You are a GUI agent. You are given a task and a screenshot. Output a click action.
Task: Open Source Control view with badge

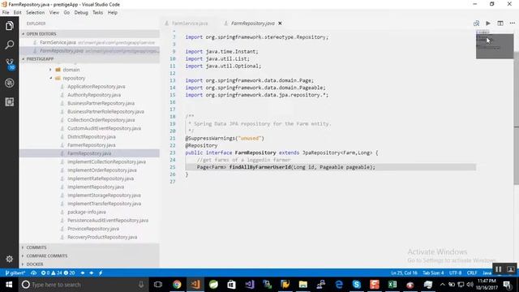[x=10, y=64]
